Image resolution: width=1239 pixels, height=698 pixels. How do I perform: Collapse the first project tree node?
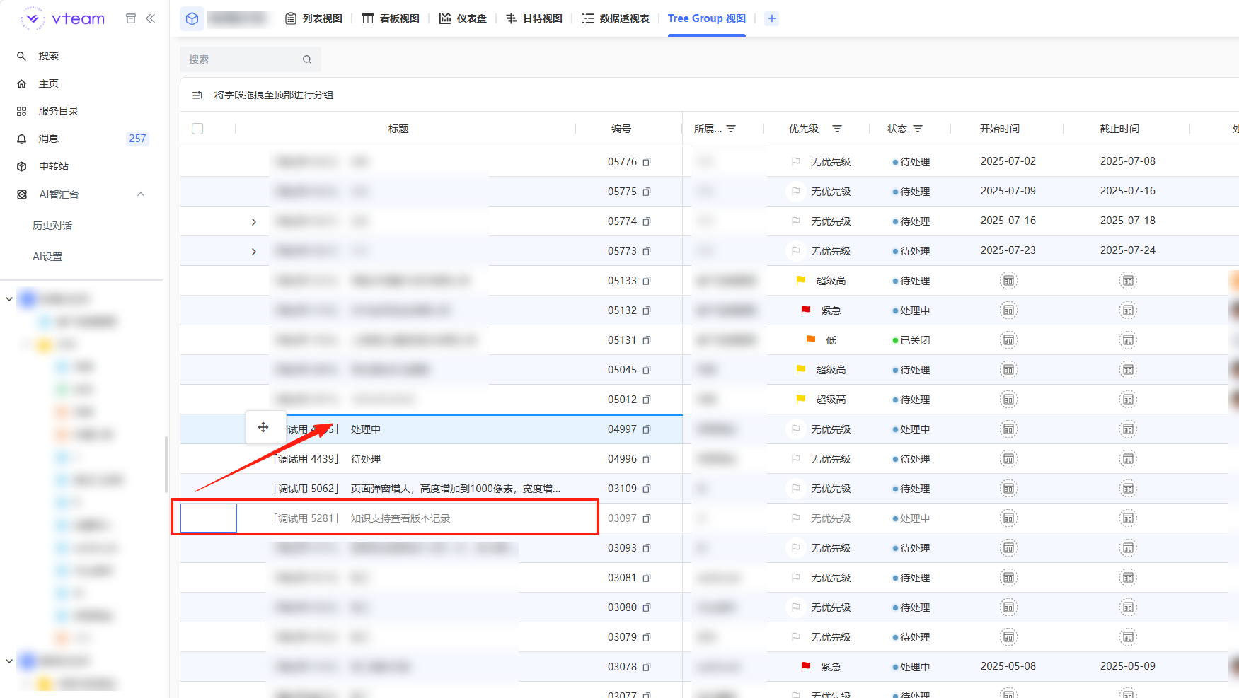point(9,299)
